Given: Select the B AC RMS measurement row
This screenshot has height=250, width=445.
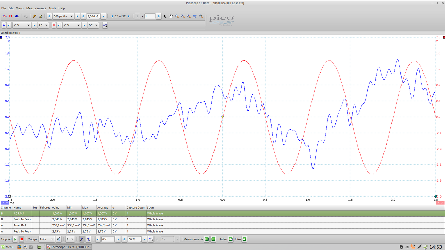Looking at the screenshot, I should (x=222, y=213).
